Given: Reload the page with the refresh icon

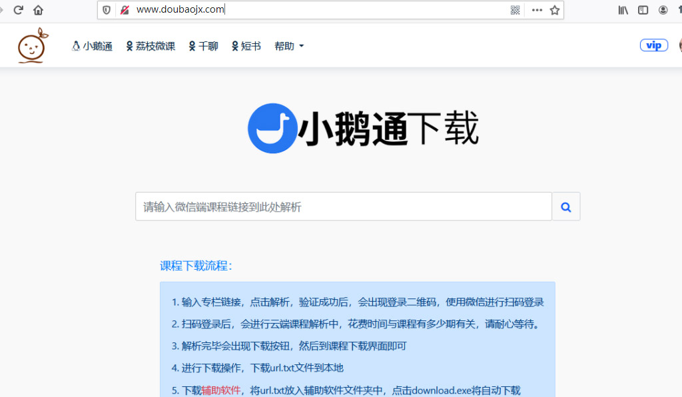Looking at the screenshot, I should click(x=18, y=10).
